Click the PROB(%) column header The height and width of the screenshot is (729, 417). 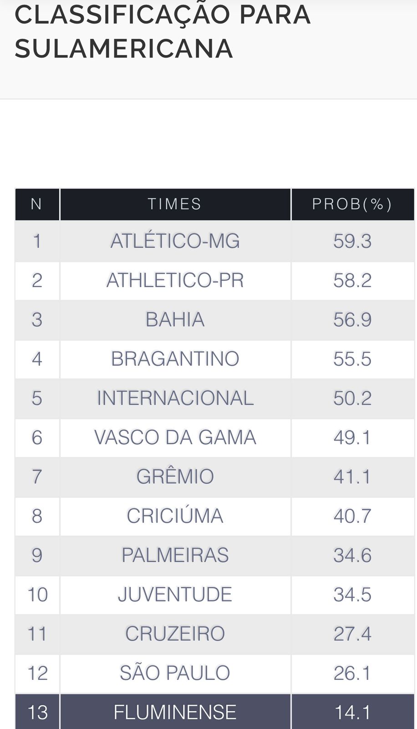tap(352, 204)
